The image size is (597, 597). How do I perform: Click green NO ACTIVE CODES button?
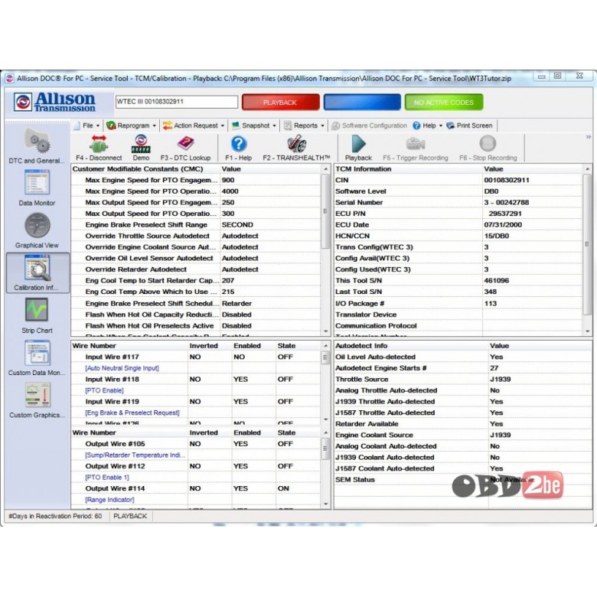click(444, 102)
